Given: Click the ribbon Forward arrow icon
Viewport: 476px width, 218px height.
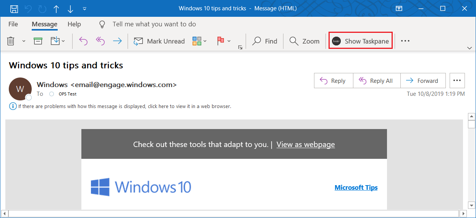Looking at the screenshot, I should (x=117, y=41).
